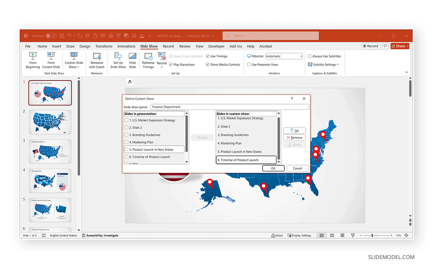Open Set Up Slide Show

tap(118, 61)
